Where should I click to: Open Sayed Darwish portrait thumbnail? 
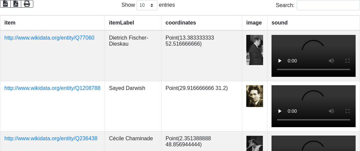pyautogui.click(x=255, y=96)
